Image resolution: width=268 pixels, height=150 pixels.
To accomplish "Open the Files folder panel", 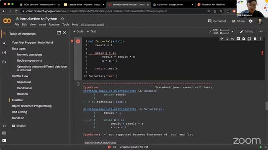I will 4,62.
